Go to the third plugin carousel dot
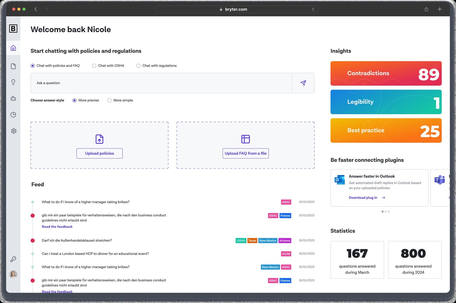Viewport: 456px width, 303px height. pyautogui.click(x=389, y=212)
